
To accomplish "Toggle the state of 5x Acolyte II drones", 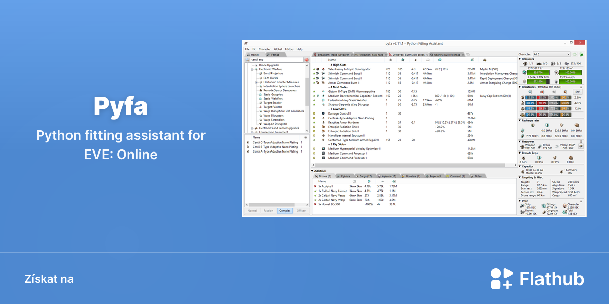I will 315,186.
